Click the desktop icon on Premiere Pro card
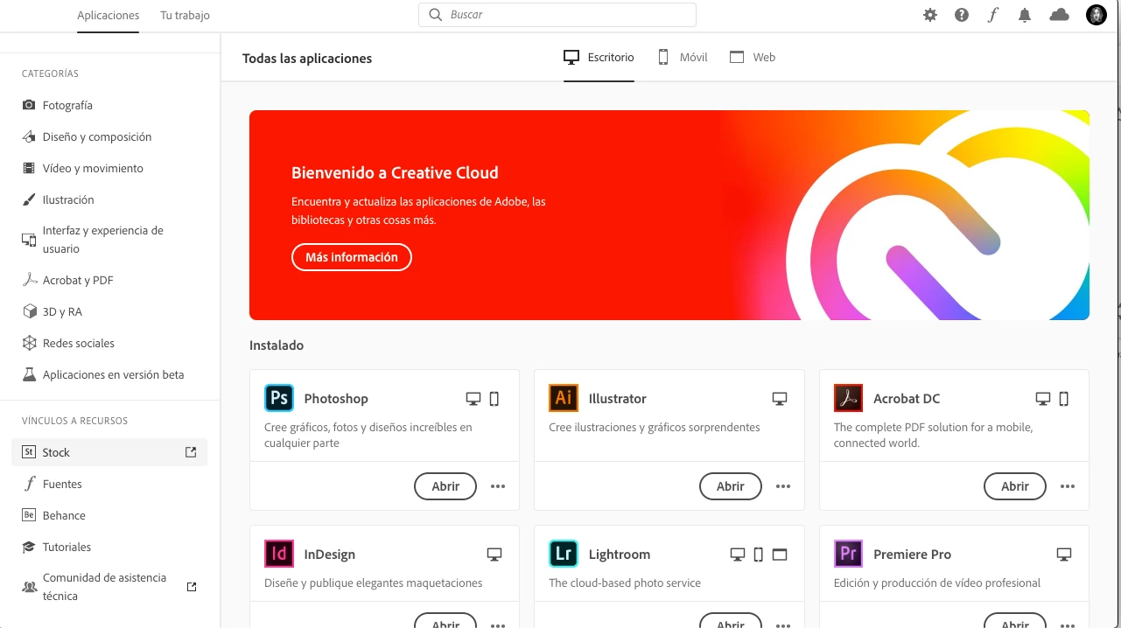 [x=1064, y=555]
